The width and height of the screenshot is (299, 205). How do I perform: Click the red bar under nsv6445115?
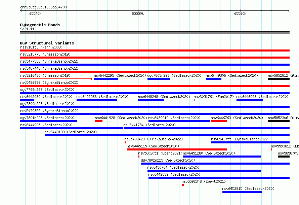coord(177,149)
